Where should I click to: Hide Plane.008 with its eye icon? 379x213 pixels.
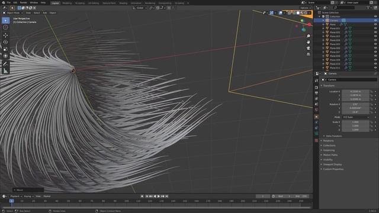[x=375, y=56]
